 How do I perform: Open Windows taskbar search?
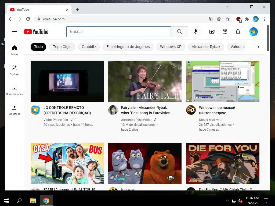click(x=19, y=201)
